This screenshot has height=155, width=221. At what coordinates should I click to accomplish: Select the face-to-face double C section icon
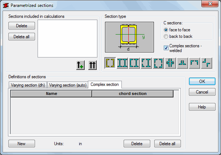click(x=110, y=63)
